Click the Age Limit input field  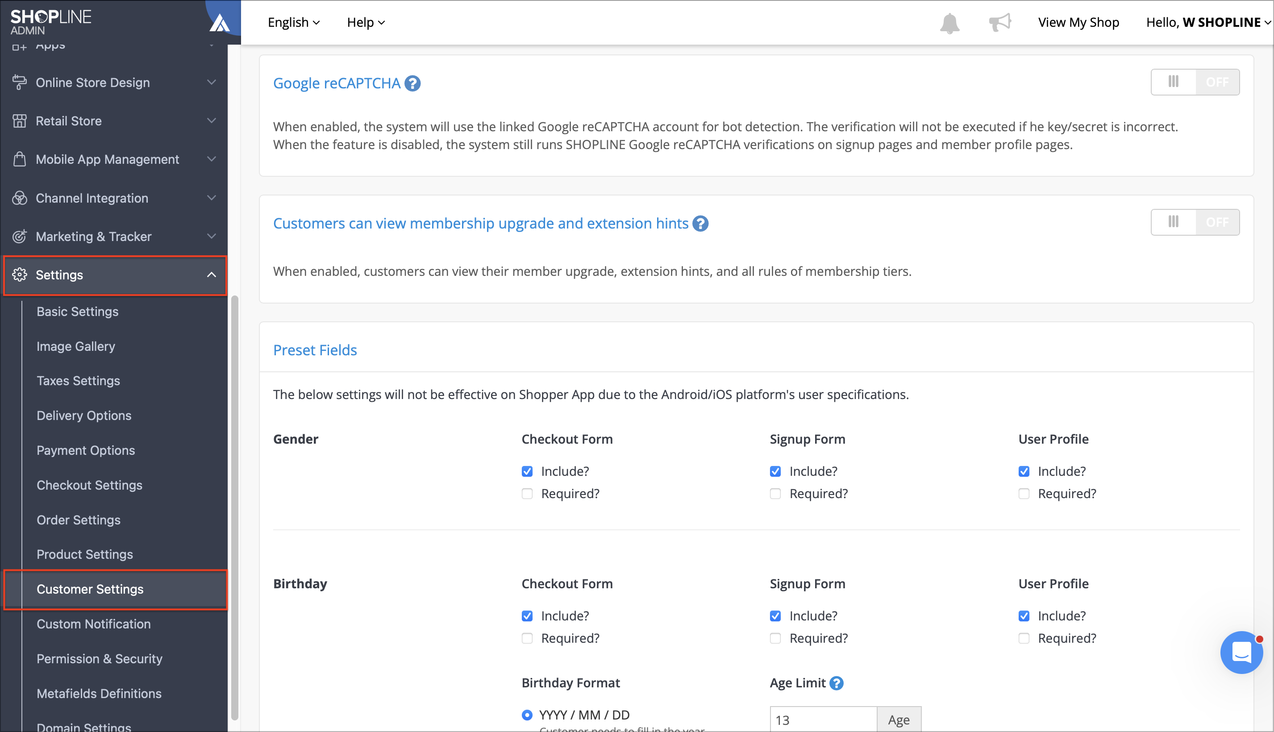pyautogui.click(x=823, y=720)
